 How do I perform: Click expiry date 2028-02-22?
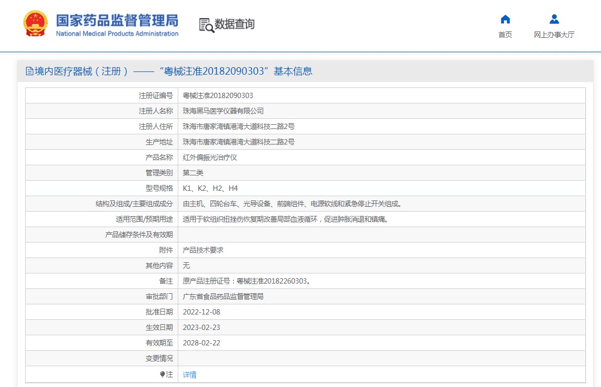coord(201,343)
